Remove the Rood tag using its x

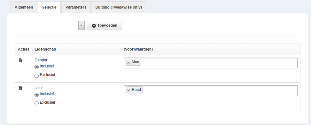(x=128, y=90)
